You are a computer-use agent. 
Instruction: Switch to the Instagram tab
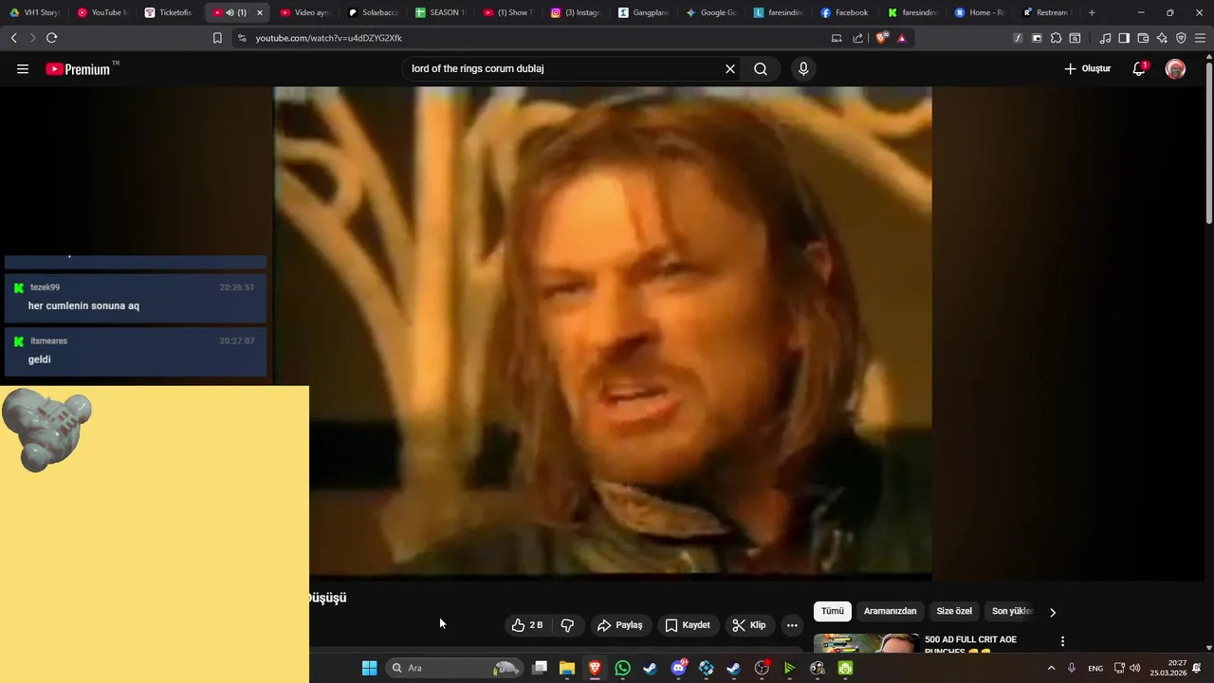(x=576, y=12)
